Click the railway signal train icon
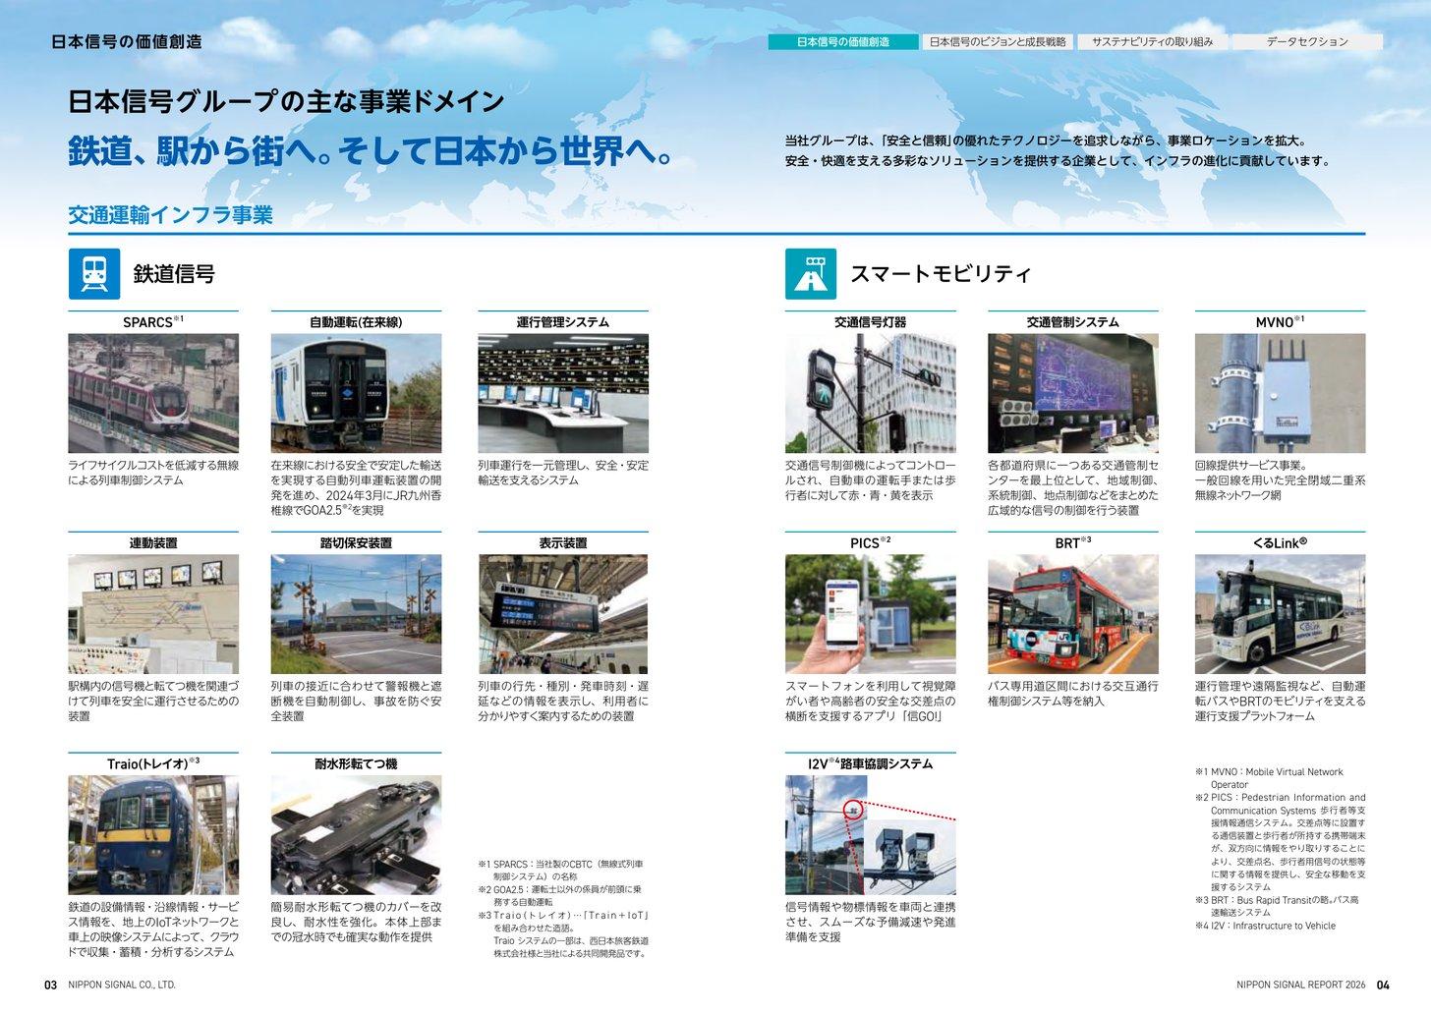The height and width of the screenshot is (1014, 1431). pyautogui.click(x=94, y=273)
